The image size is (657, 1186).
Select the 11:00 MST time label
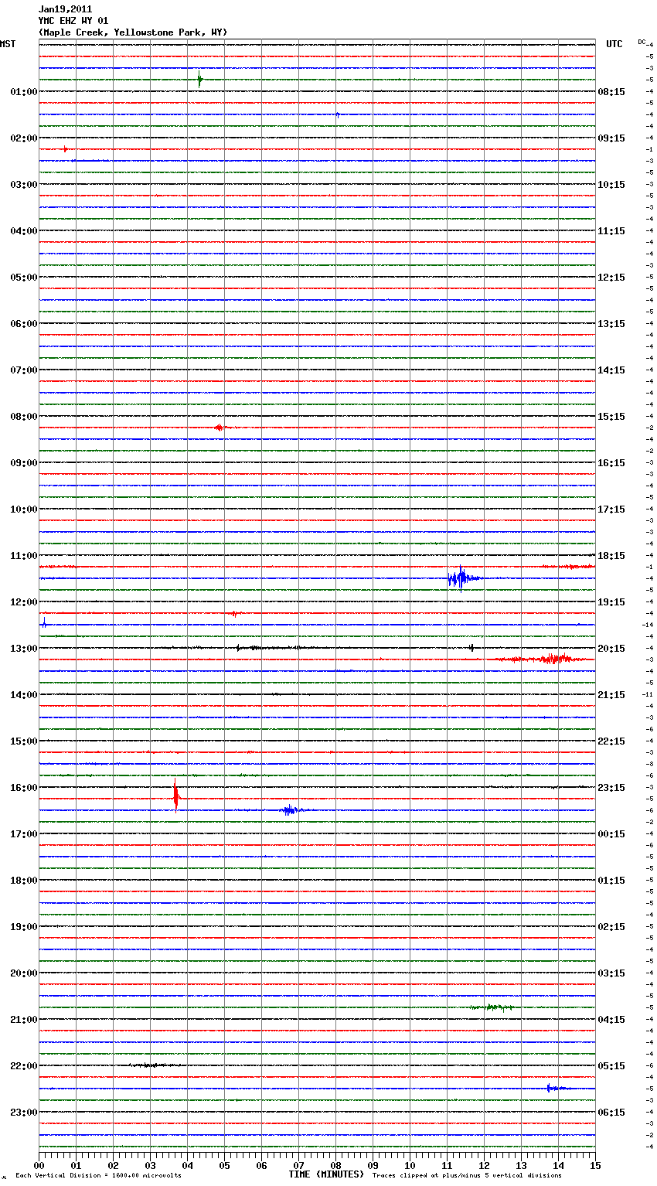[24, 556]
